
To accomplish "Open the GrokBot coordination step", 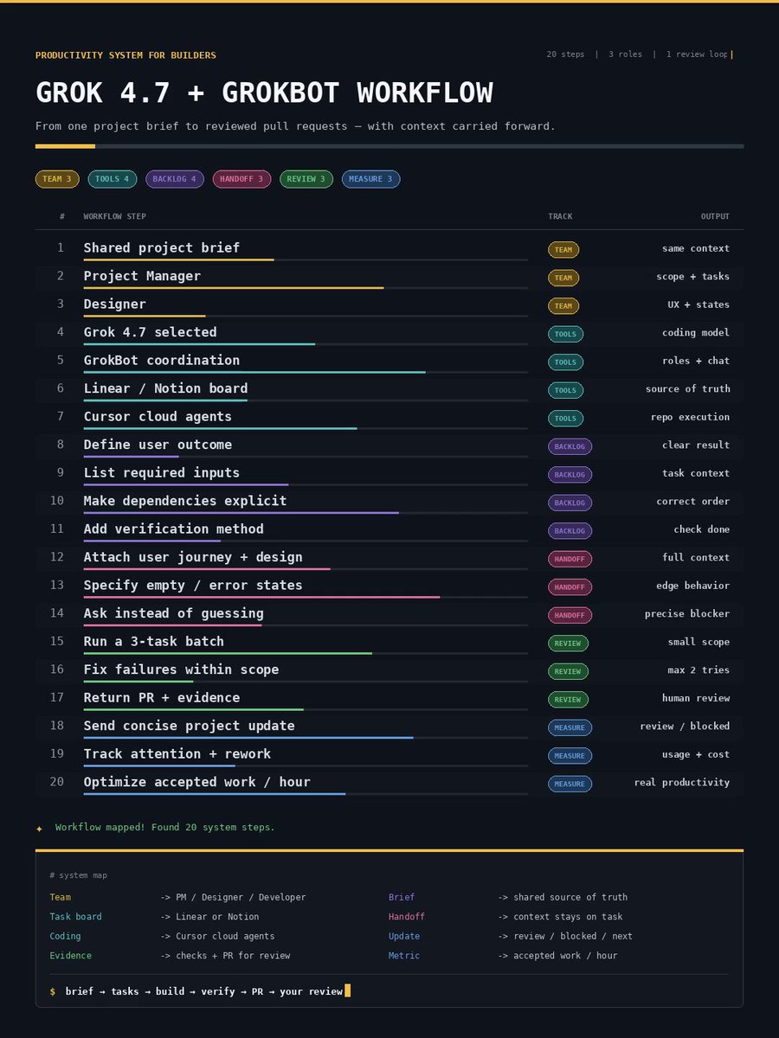I will [162, 360].
